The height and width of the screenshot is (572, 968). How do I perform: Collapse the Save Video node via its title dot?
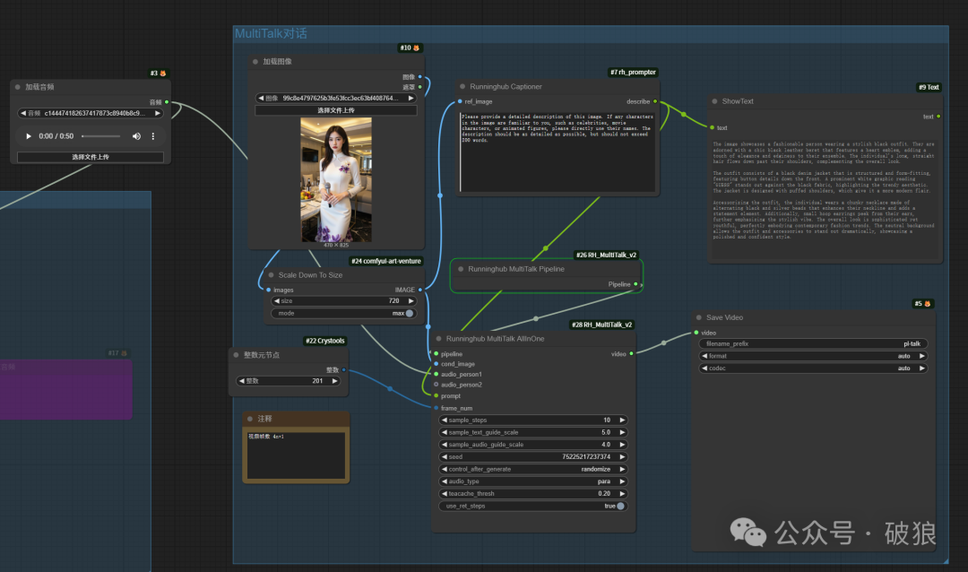pos(698,316)
